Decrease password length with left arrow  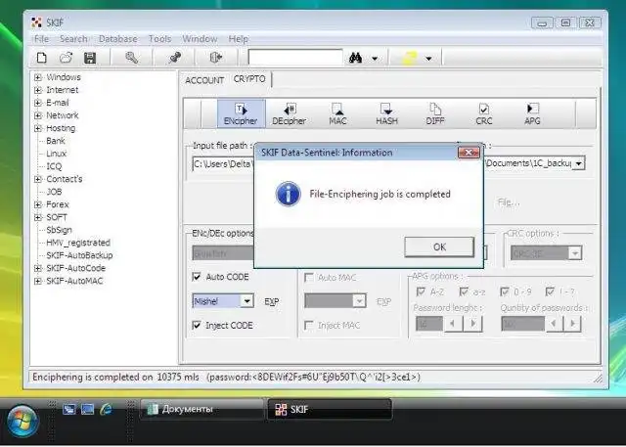click(x=453, y=324)
